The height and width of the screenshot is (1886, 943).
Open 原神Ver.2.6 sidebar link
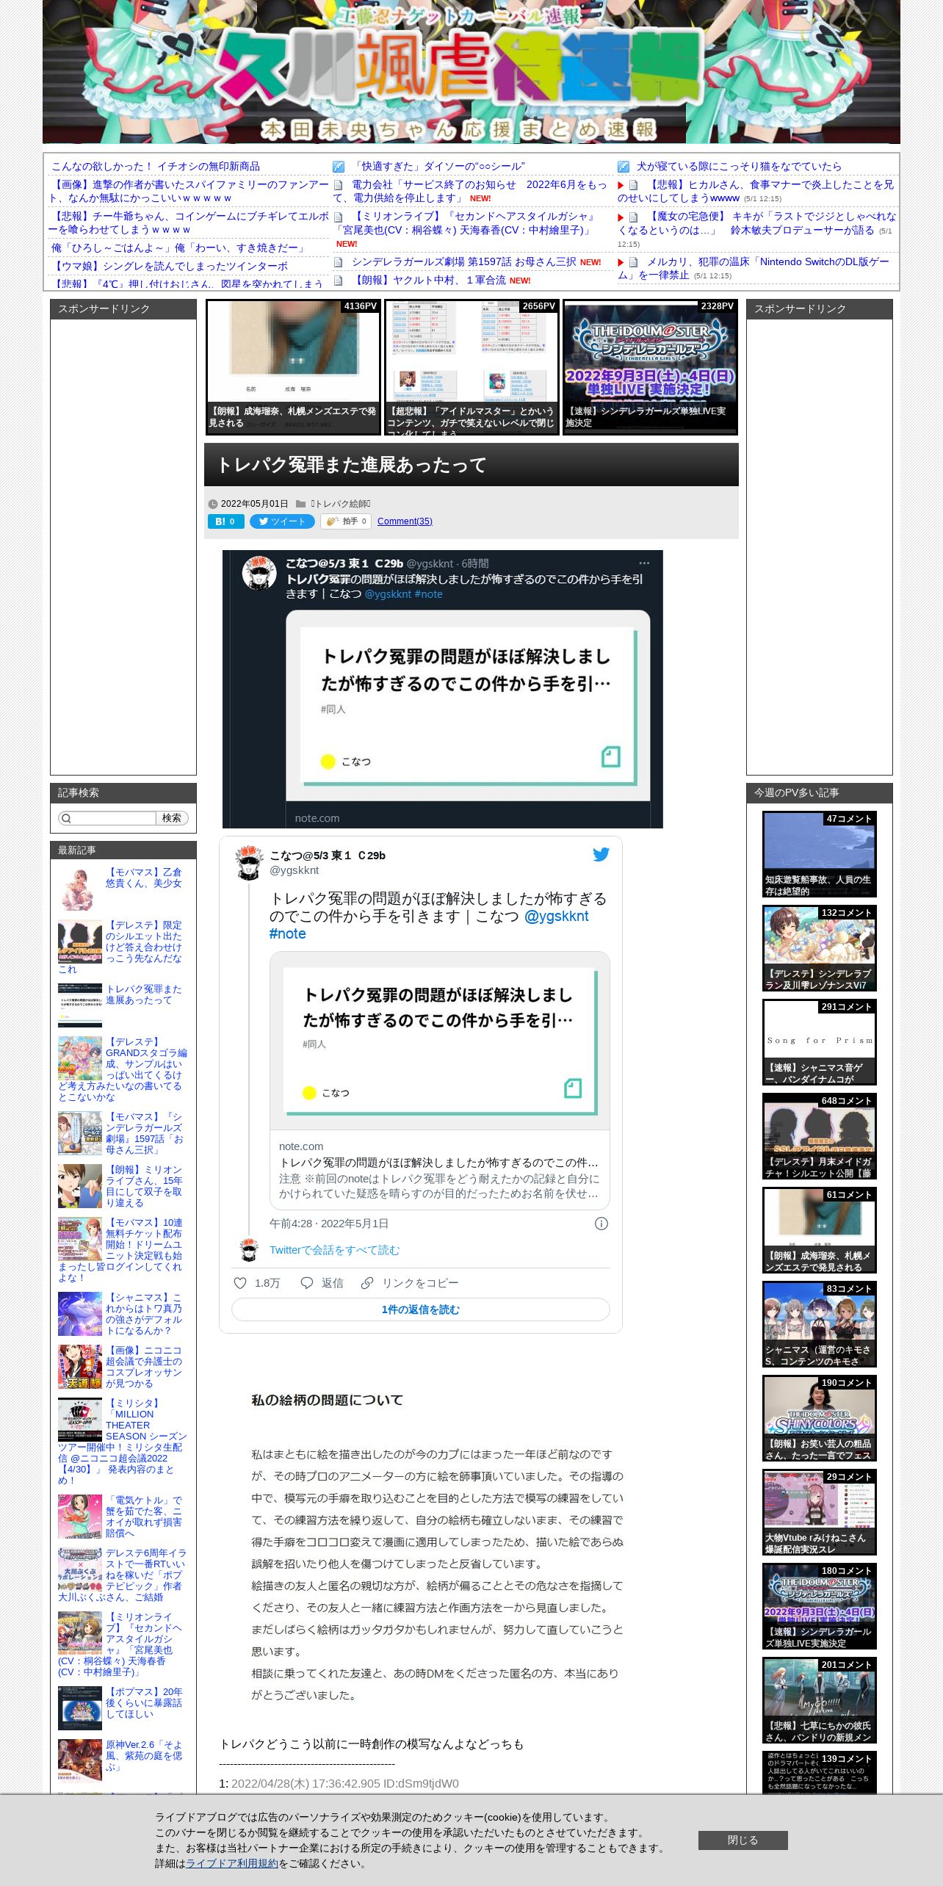(x=144, y=1756)
